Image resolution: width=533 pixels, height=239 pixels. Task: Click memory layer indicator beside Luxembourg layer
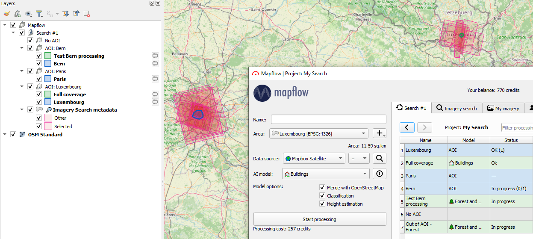tap(155, 102)
